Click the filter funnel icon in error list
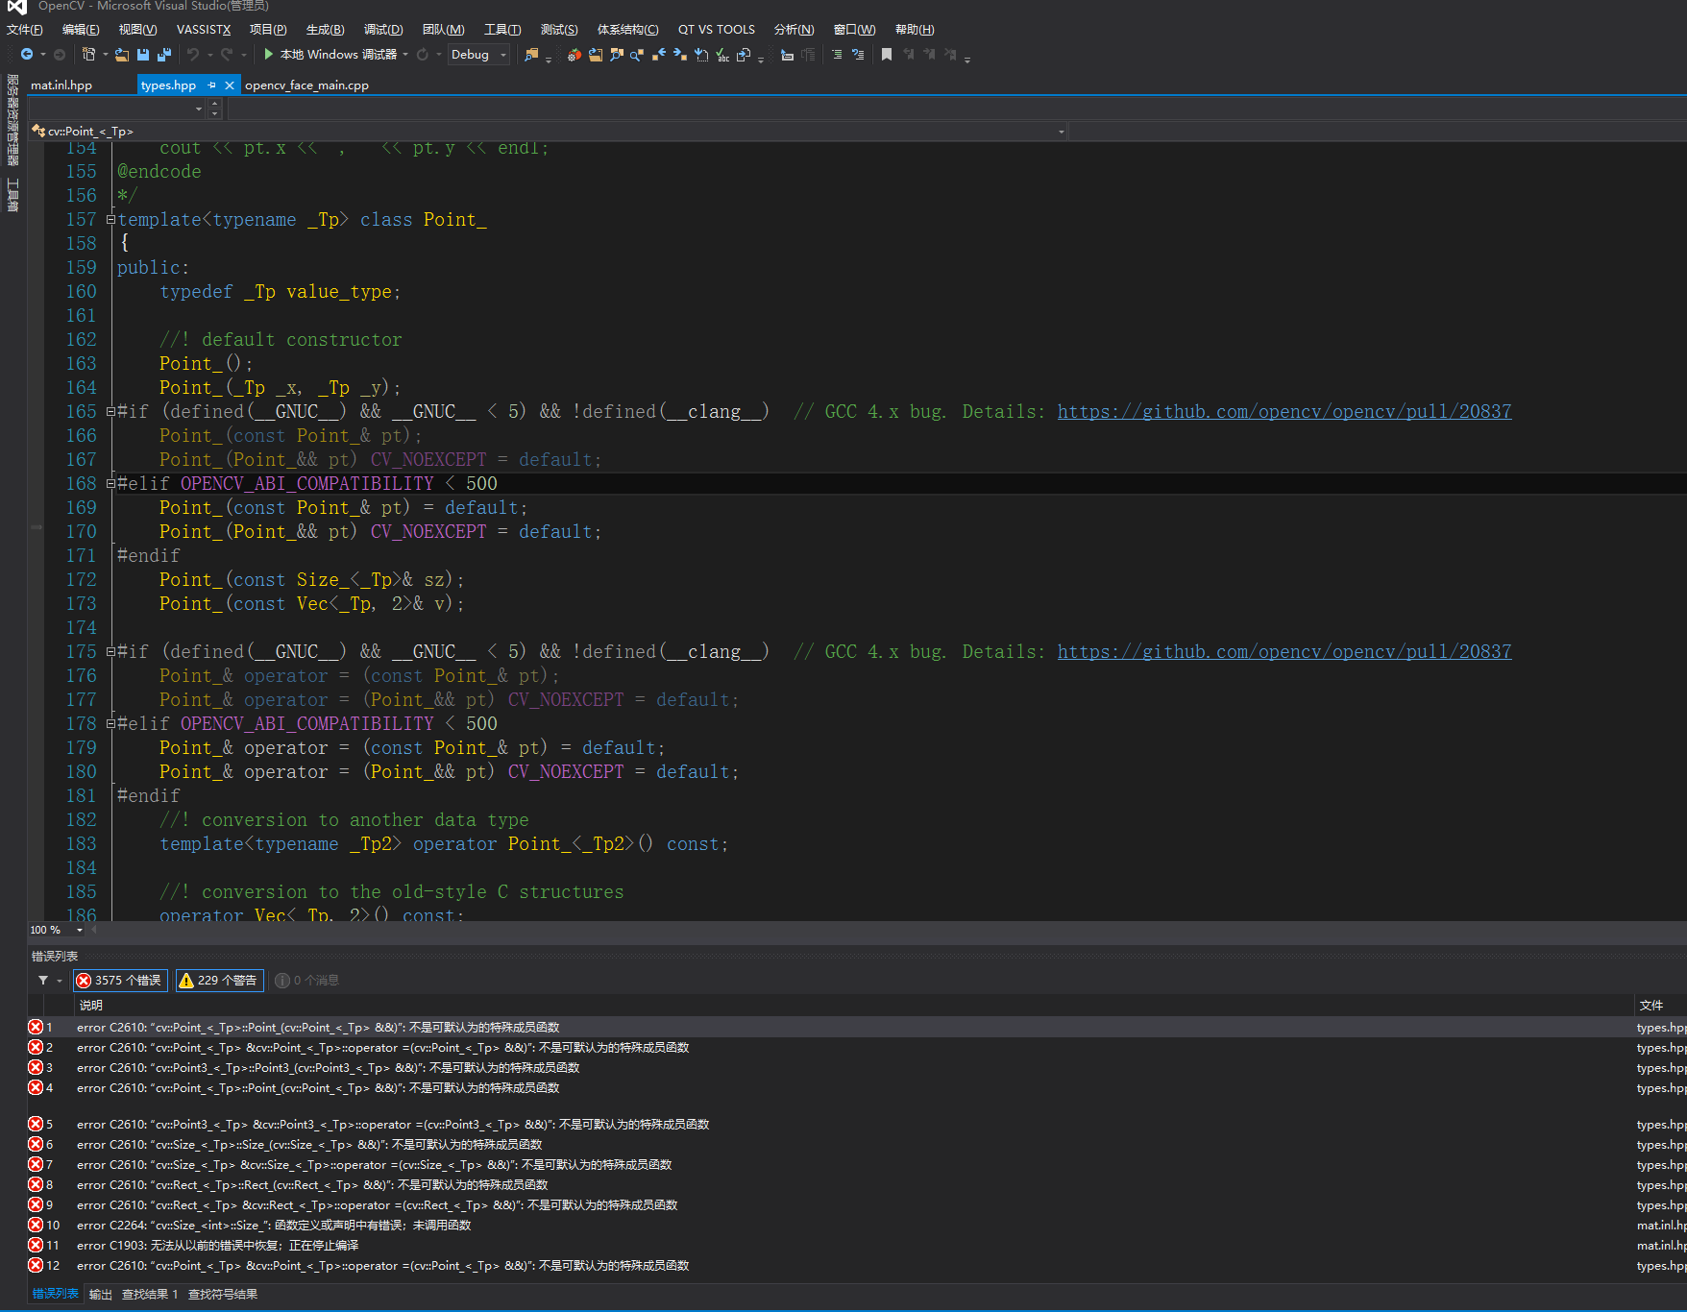 pos(43,981)
